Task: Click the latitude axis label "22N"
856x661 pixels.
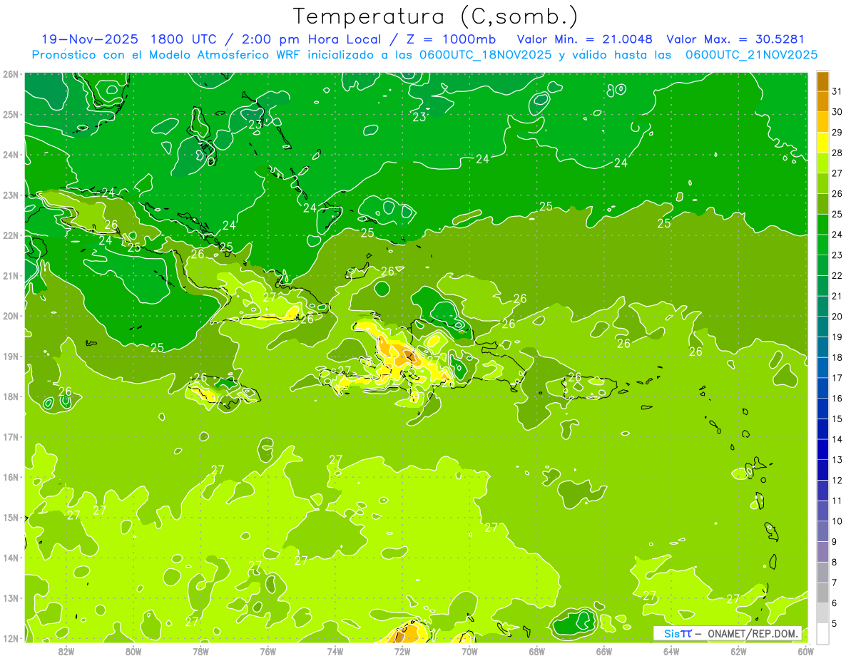Action: 11,235
